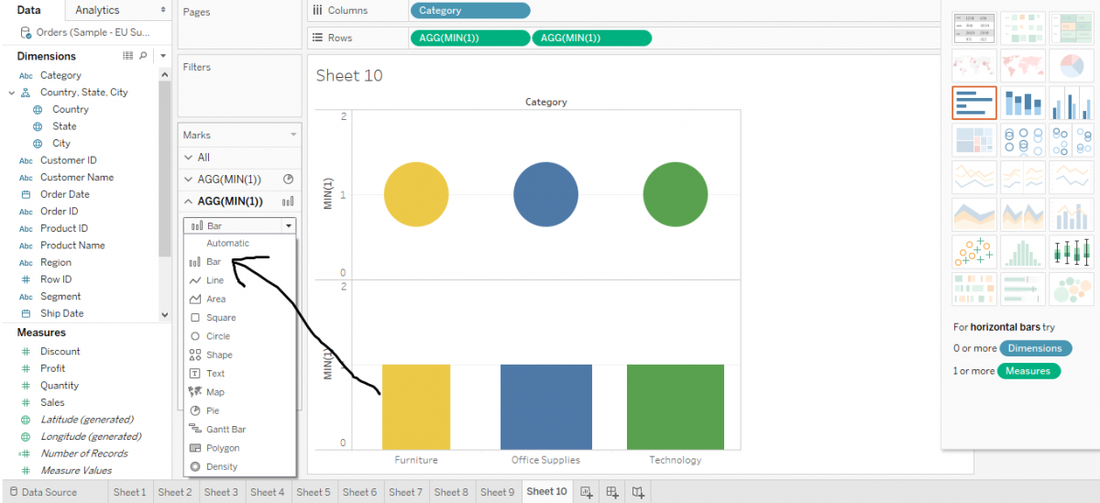Viewport: 1100px width, 503px height.
Task: Click the view data grid icon next to Dimensions
Action: point(127,56)
